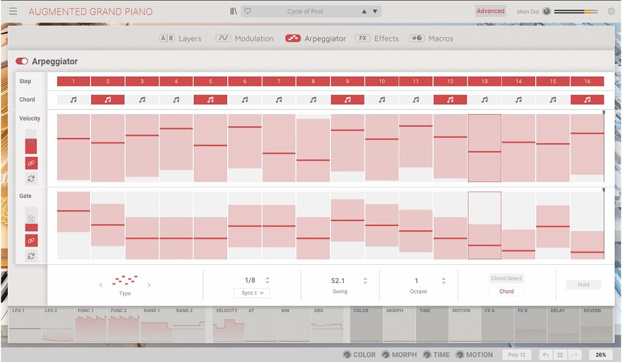Disable chord on step 12
The width and height of the screenshot is (622, 362).
450,100
